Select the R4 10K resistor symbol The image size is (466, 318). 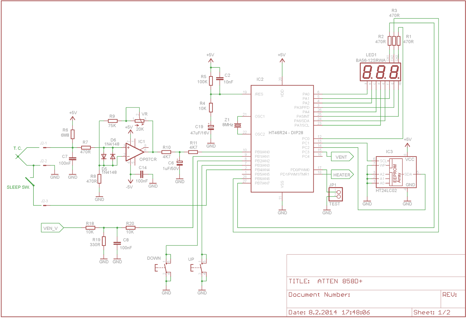(x=211, y=107)
